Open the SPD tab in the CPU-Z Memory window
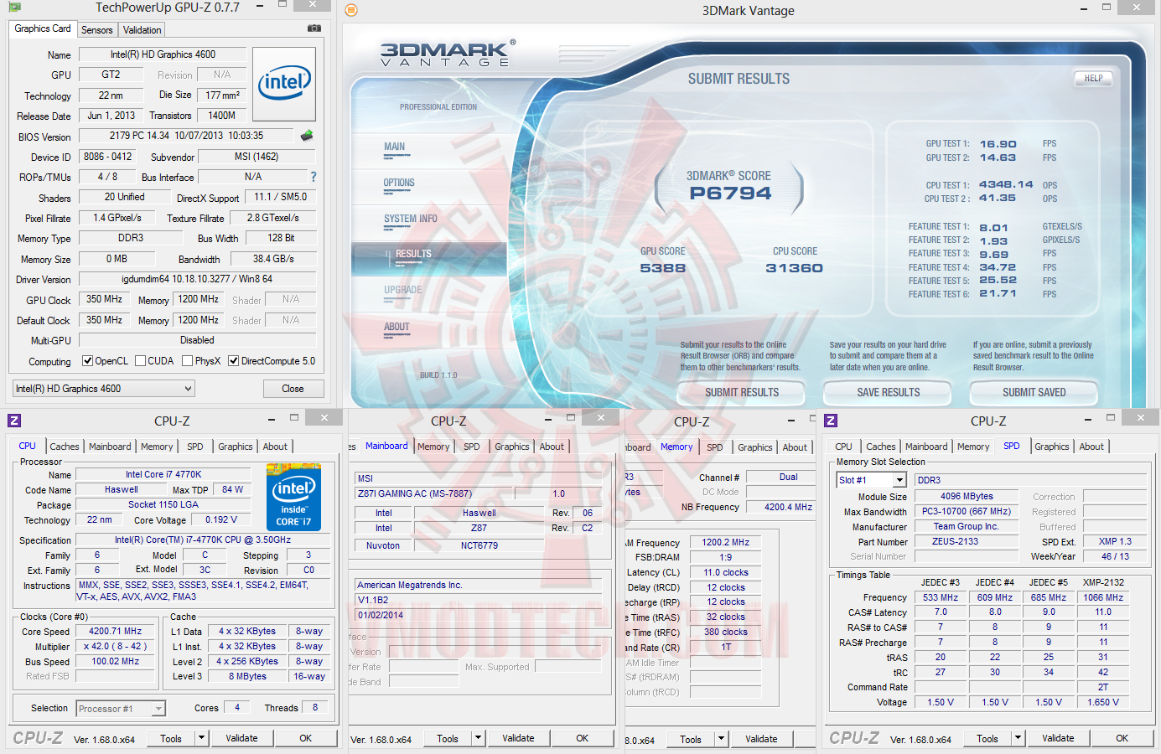The width and height of the screenshot is (1161, 754). tap(714, 447)
